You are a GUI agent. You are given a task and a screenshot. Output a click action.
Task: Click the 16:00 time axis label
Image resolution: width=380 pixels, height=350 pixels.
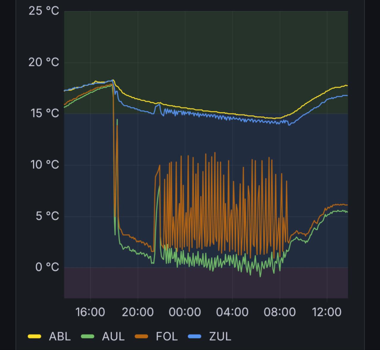91,312
